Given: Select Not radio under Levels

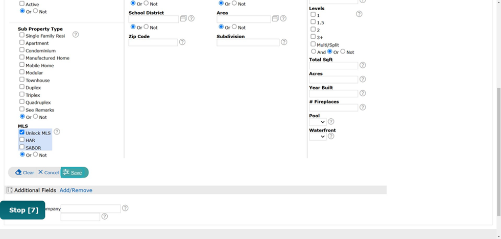Looking at the screenshot, I should tap(343, 51).
